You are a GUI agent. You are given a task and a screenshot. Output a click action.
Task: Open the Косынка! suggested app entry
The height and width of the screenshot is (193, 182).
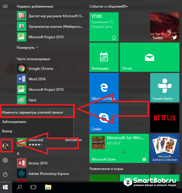pos(49,142)
